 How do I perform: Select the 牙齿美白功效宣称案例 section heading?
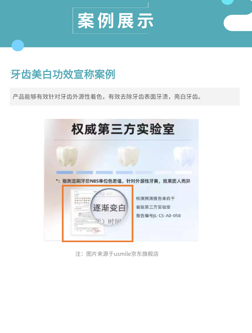point(63,74)
